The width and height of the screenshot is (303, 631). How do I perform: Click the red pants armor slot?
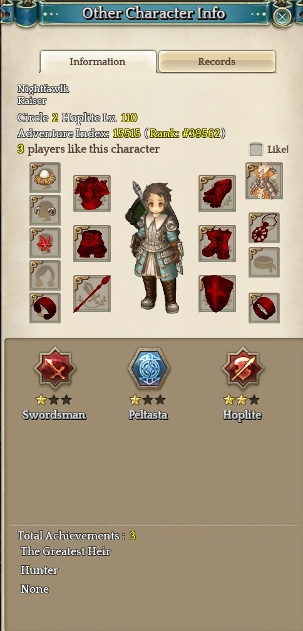(92, 244)
